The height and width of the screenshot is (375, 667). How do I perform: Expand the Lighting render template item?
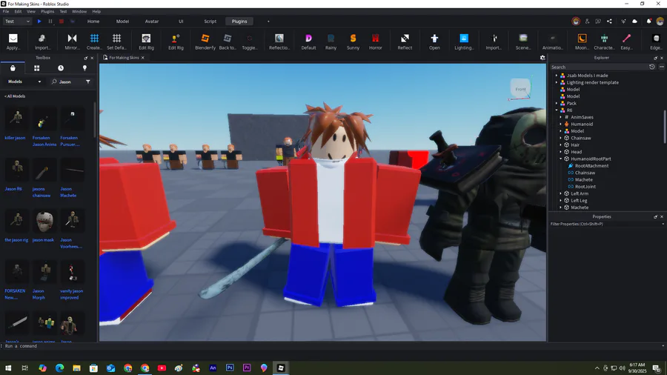tap(557, 82)
